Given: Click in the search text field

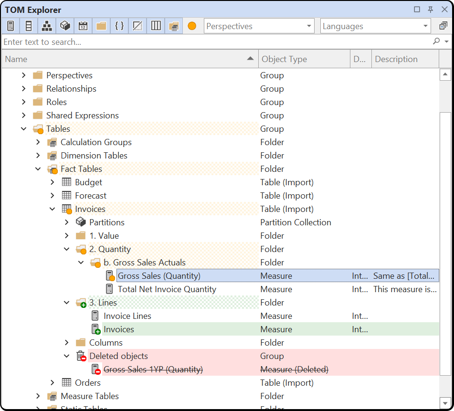Looking at the screenshot, I should coord(216,42).
